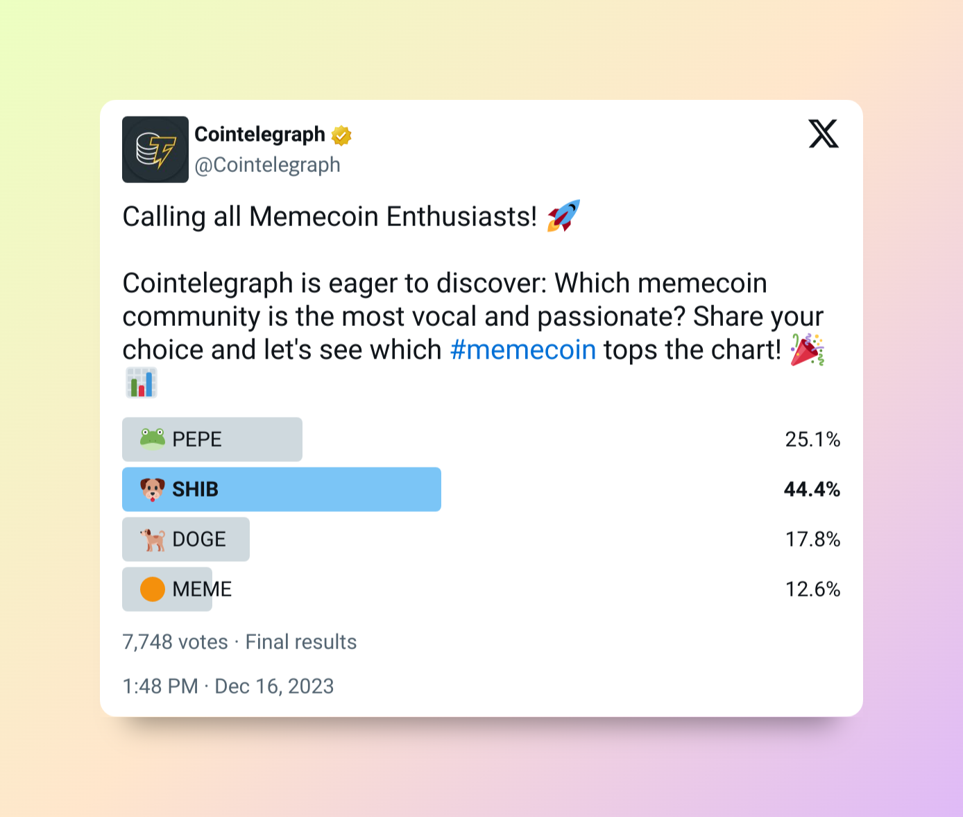Click the dog face emoji beside SHIB
The width and height of the screenshot is (963, 817).
pos(153,489)
